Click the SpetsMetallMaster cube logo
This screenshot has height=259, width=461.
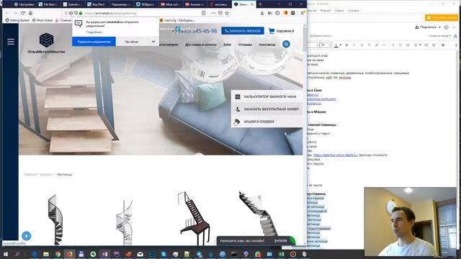tap(46, 40)
